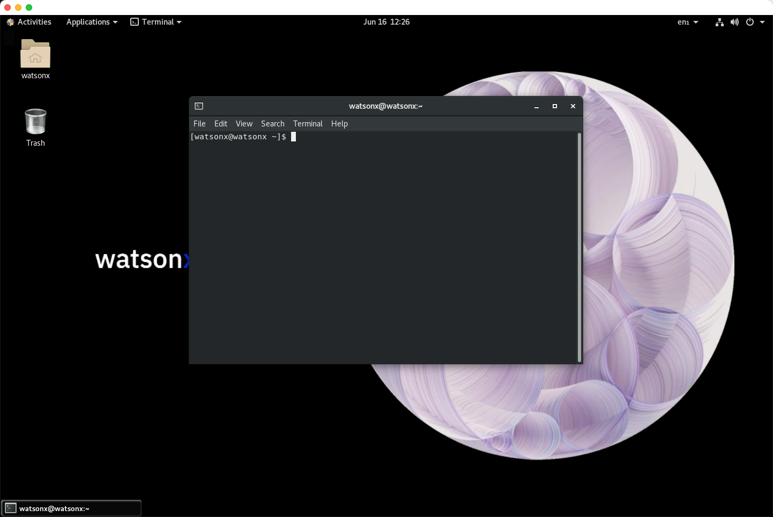Click the terminal titlebar watsonx@watsonx:~
This screenshot has width=773, height=517.
(x=386, y=106)
